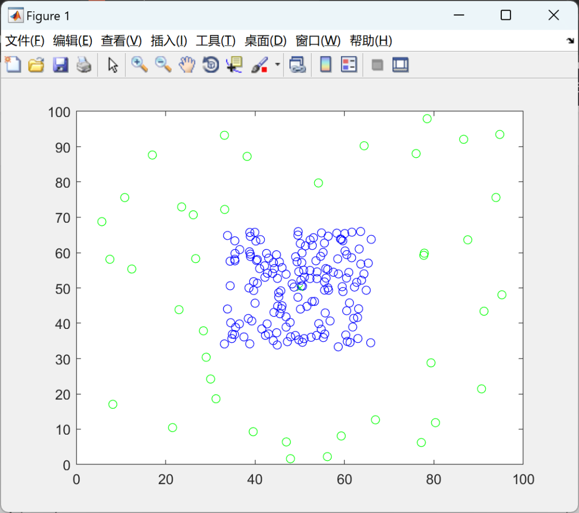The image size is (579, 513).
Task: Minimize the Figure 1 window
Action: (458, 15)
